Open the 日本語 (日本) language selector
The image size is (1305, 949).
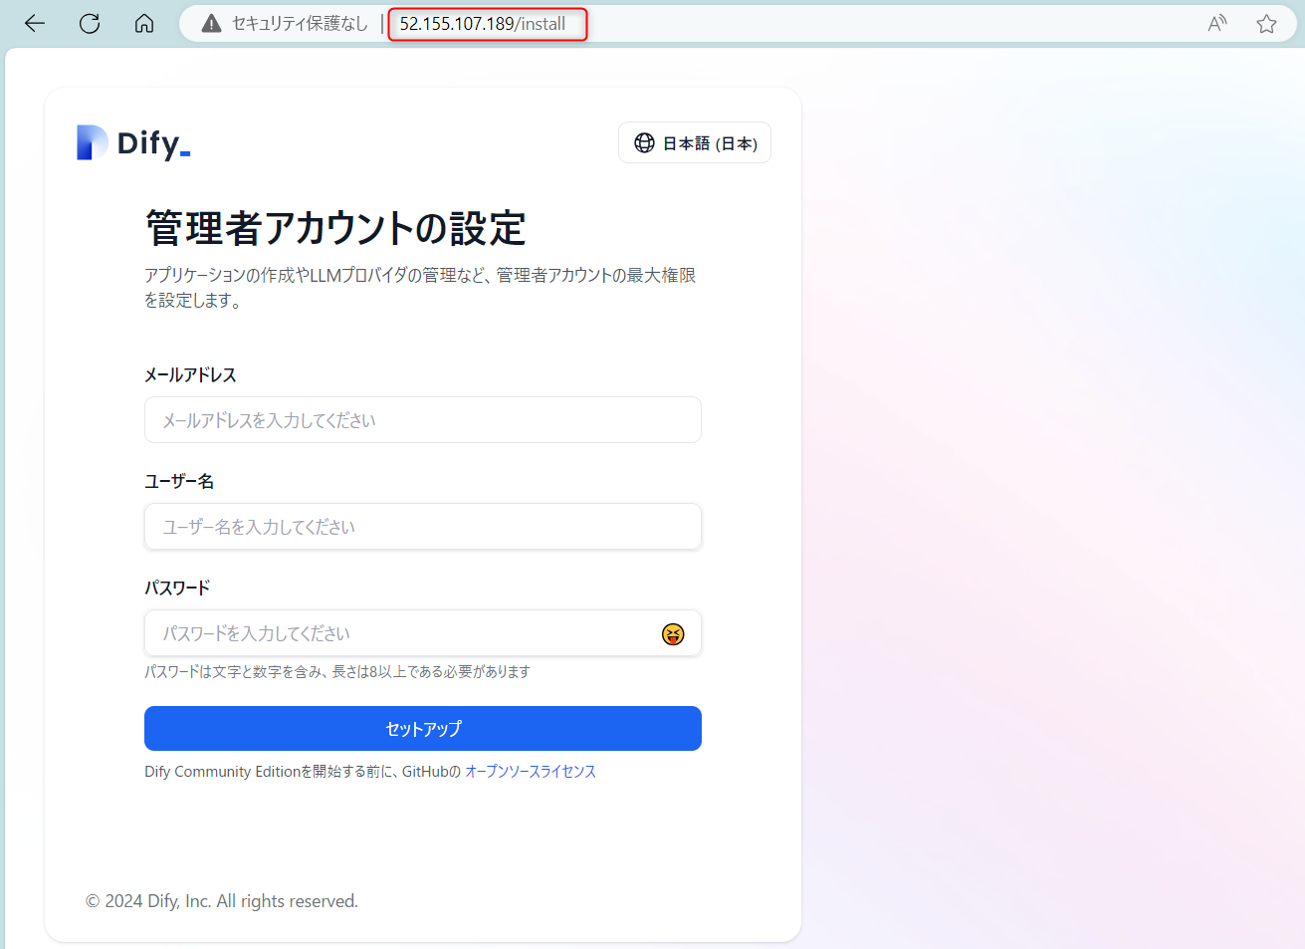click(694, 142)
